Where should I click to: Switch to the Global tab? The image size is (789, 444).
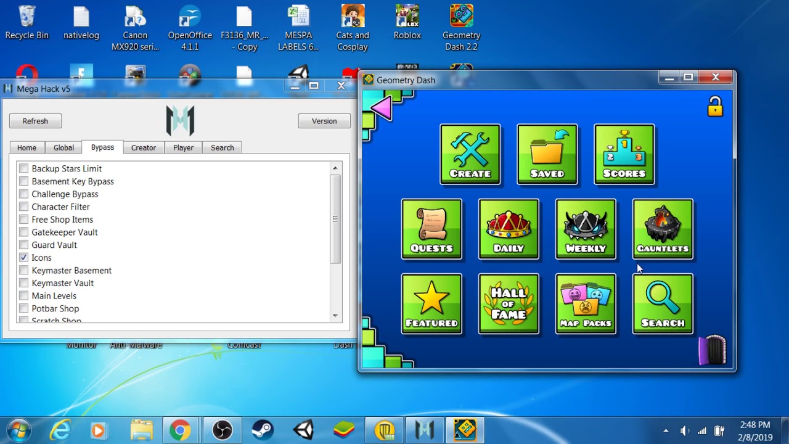[63, 147]
